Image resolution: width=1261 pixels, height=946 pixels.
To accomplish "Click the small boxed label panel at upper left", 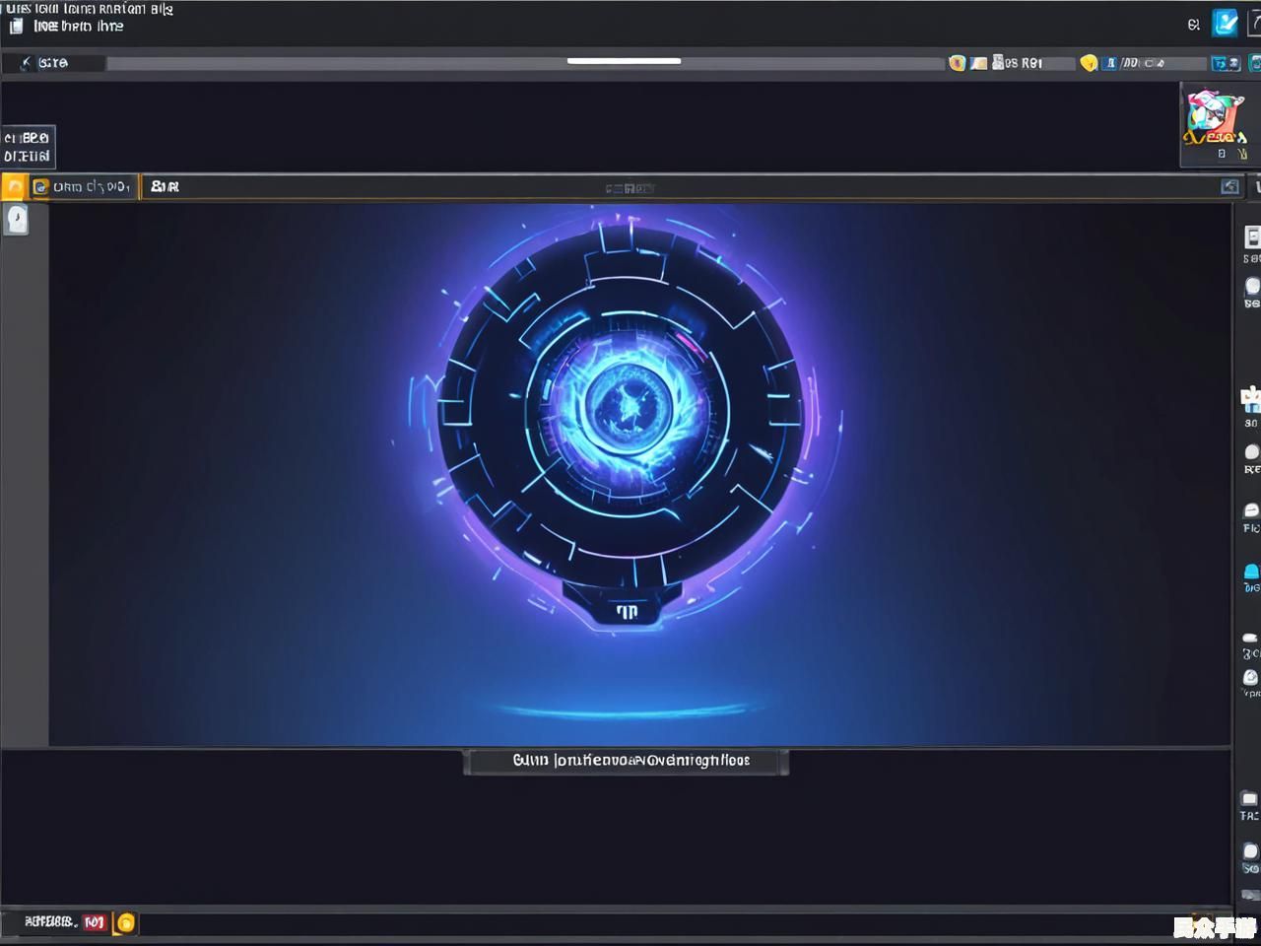I will 28,147.
